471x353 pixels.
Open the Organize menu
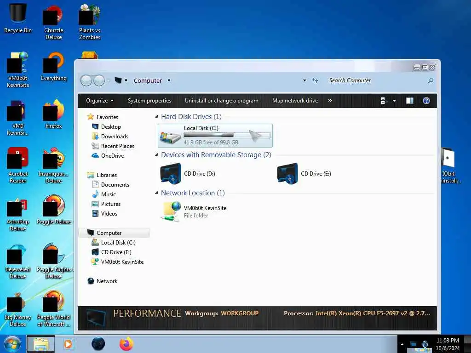click(100, 101)
